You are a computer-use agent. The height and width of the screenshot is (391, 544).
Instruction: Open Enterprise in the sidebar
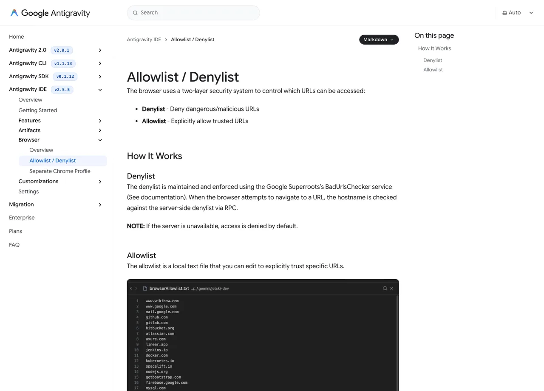[22, 218]
